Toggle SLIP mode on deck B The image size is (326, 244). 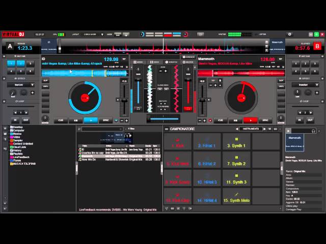(281, 80)
